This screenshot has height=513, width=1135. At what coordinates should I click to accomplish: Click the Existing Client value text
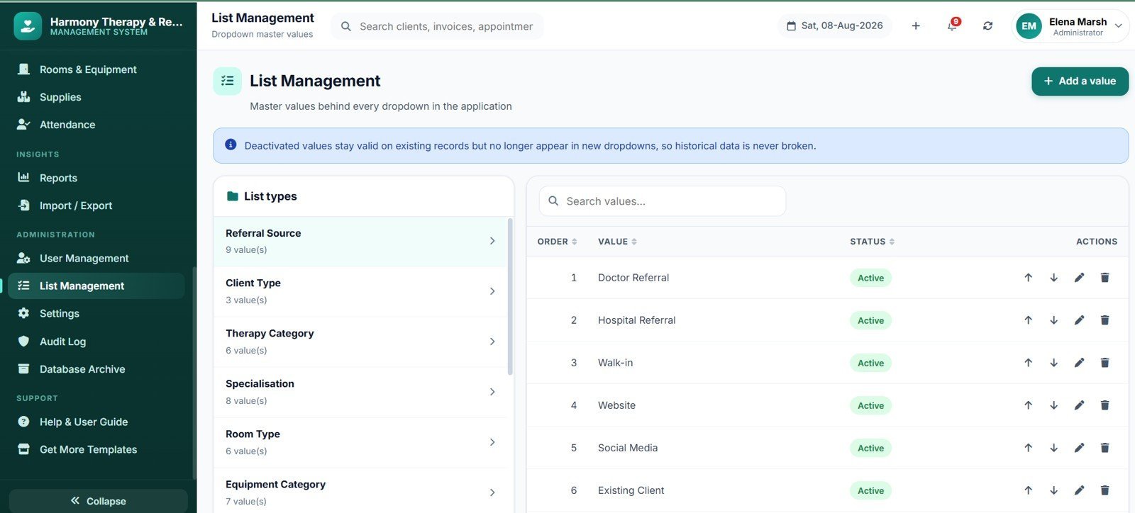click(x=631, y=490)
